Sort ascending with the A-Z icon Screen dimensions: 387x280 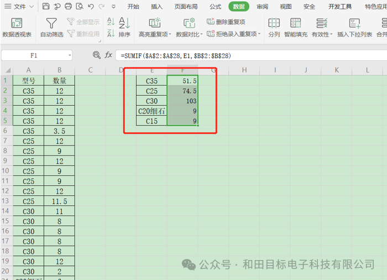click(x=111, y=22)
